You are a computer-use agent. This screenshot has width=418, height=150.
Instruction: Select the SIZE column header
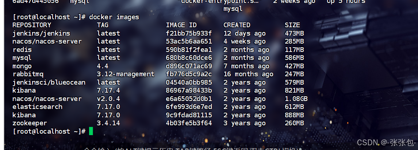click(292, 25)
